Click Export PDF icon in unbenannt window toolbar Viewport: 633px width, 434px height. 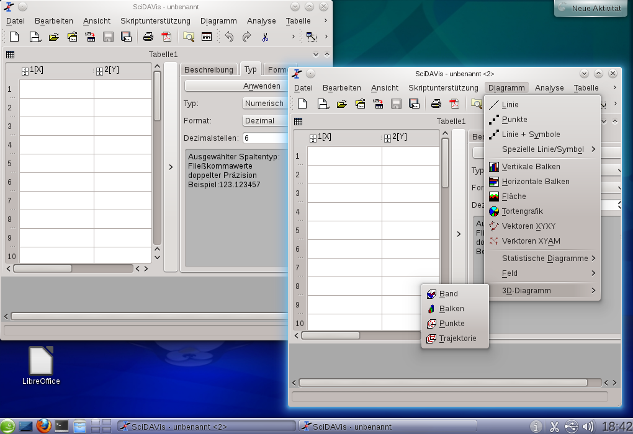click(x=166, y=37)
